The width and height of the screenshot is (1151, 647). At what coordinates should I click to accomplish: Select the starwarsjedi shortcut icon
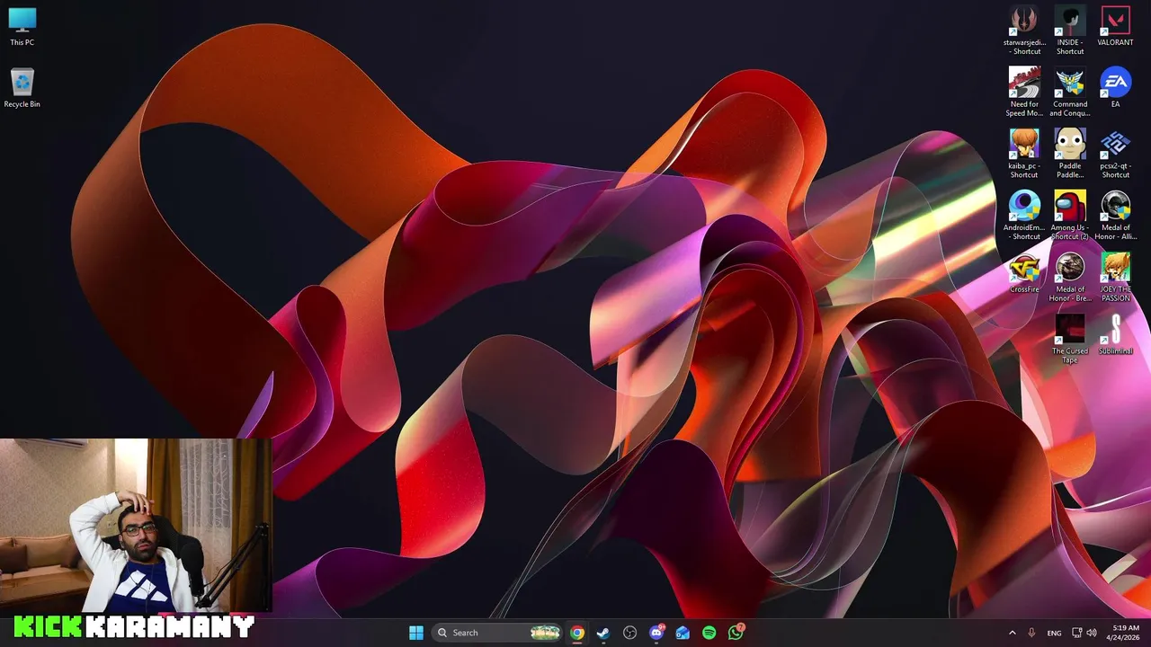[1024, 30]
